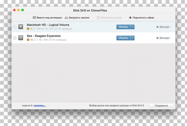187x126 pixels.
Task: Select Загрузить сессию in the toolbar
Action: click(x=79, y=18)
